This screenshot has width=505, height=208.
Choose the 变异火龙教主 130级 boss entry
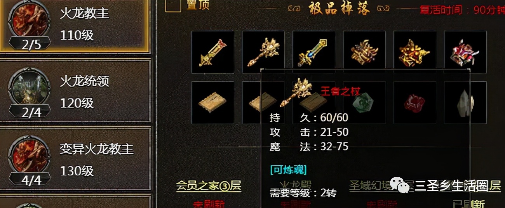[75, 159]
